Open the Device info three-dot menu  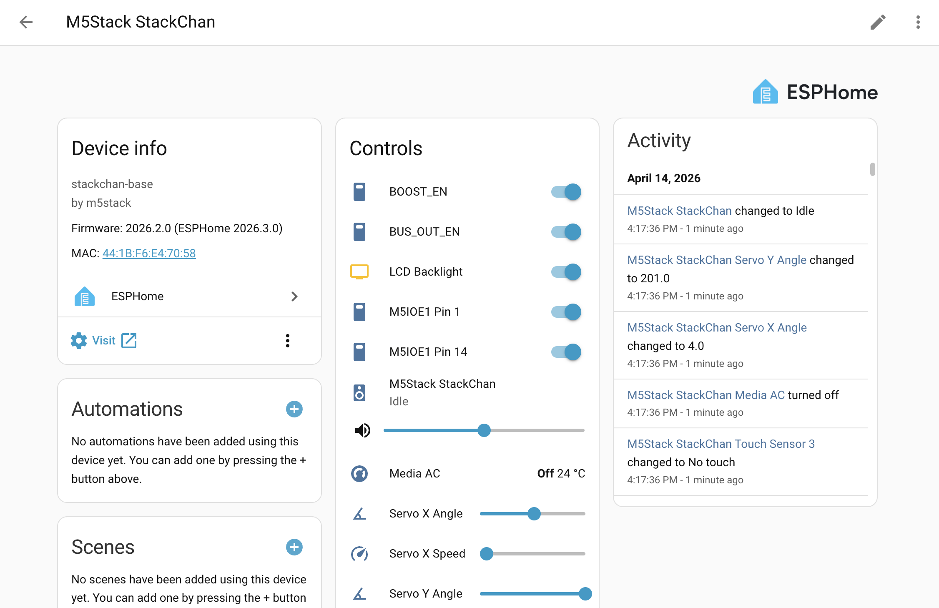click(x=287, y=341)
